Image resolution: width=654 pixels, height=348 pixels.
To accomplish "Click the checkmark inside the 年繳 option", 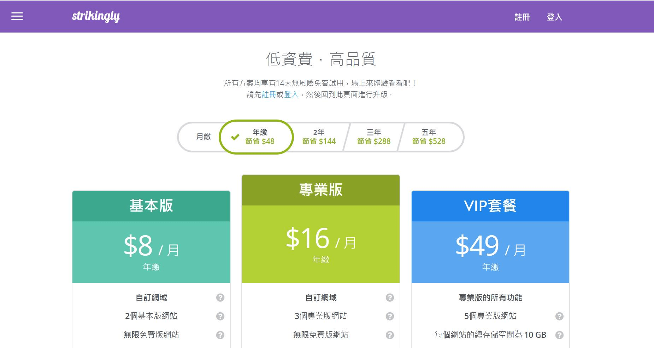I will 235,137.
